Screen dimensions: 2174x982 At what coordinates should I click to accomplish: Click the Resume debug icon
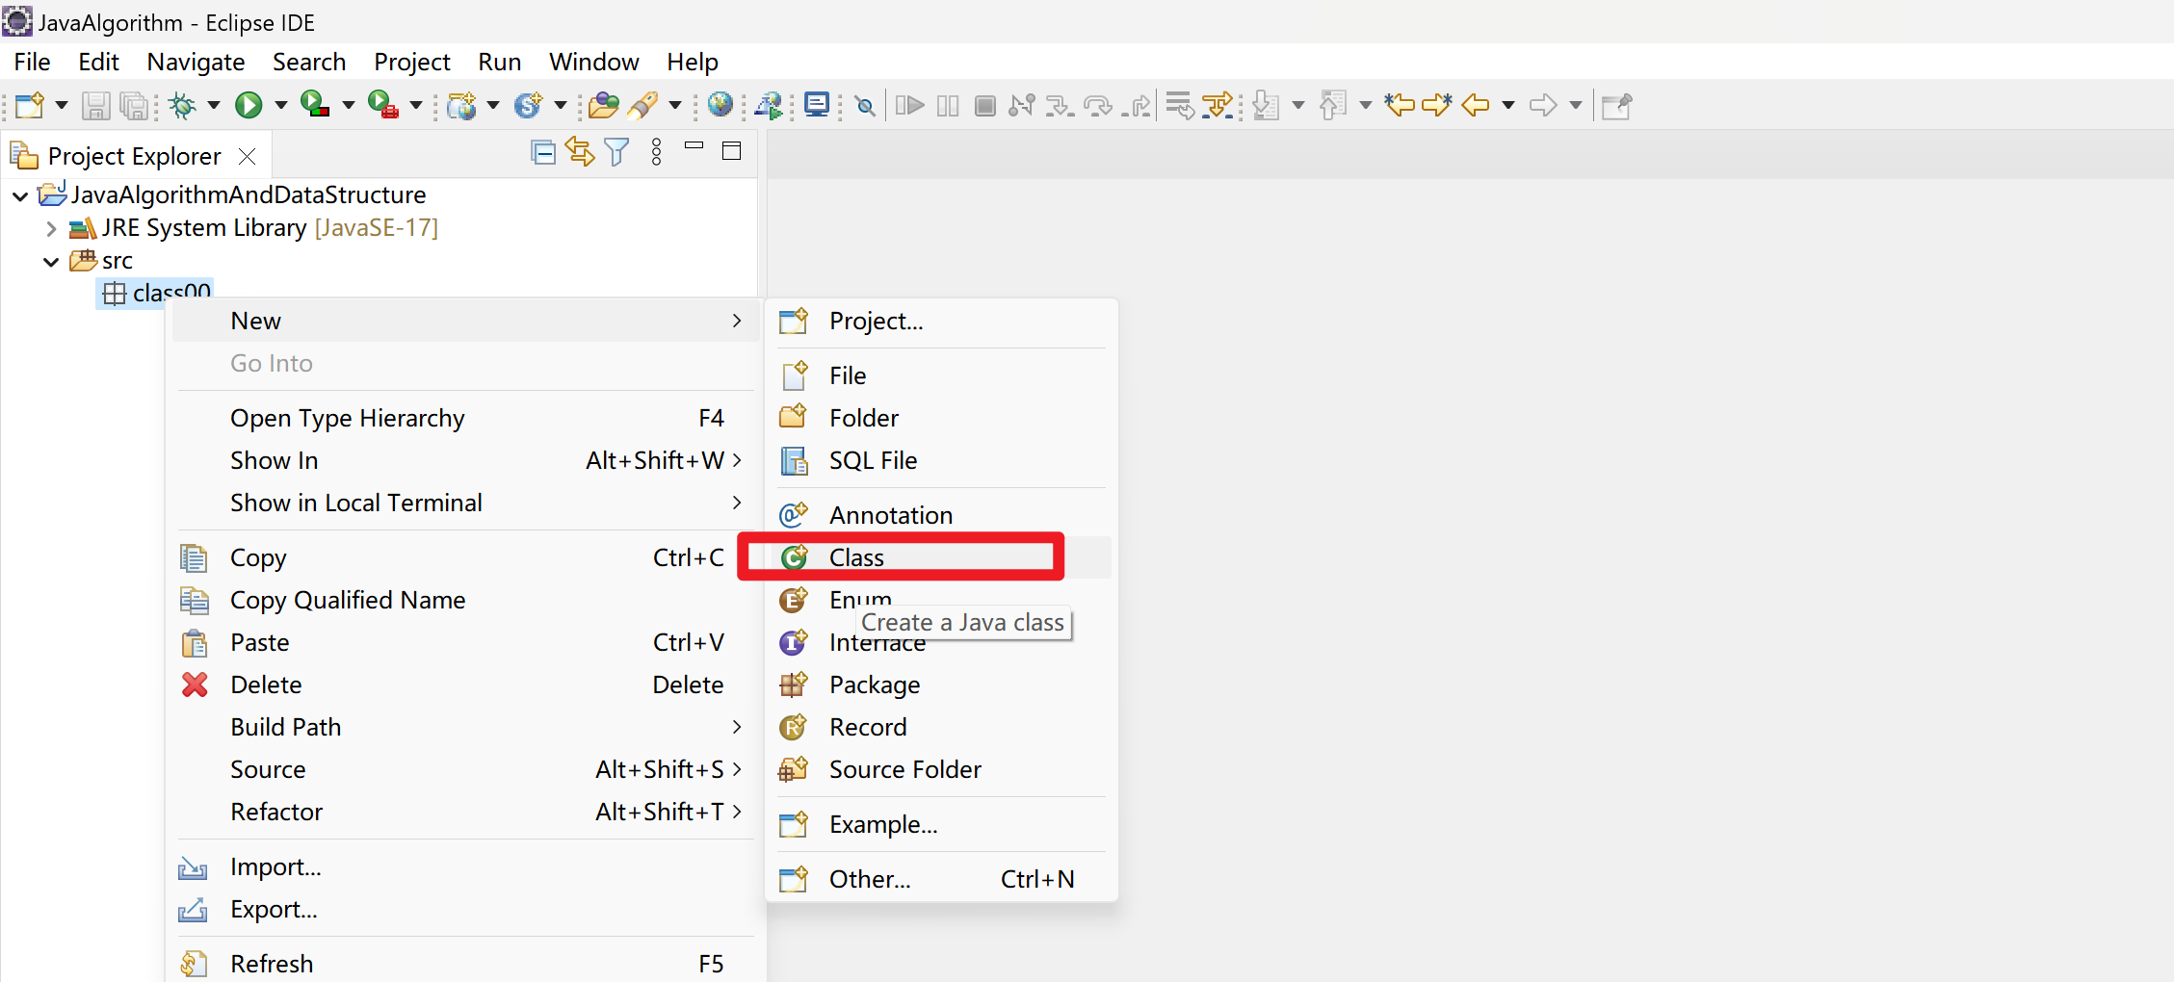[x=909, y=105]
